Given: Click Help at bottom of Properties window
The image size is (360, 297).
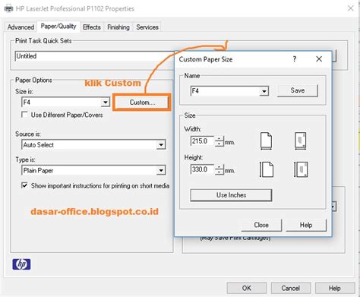Looking at the screenshot, I should [x=335, y=289].
